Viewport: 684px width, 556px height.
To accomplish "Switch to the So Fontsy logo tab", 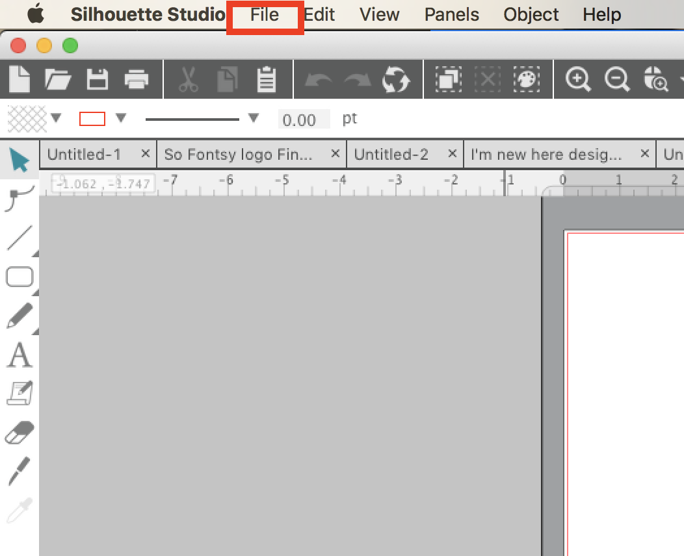I will point(238,154).
